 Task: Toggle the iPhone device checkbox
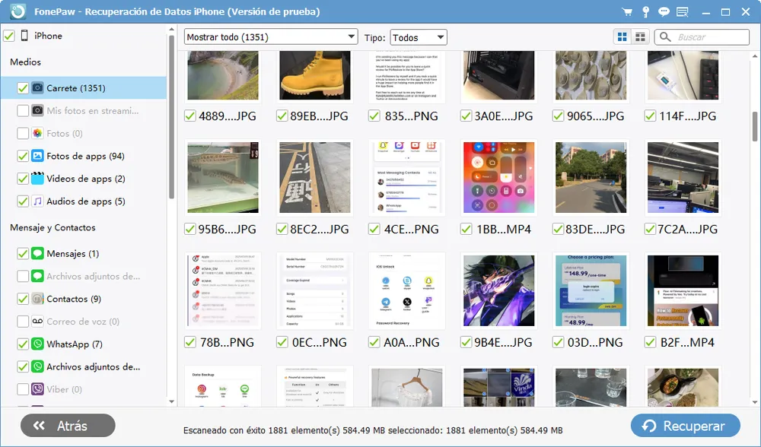pos(9,36)
